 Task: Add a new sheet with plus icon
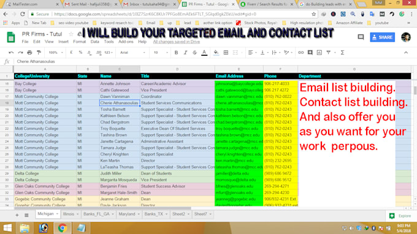point(17,215)
